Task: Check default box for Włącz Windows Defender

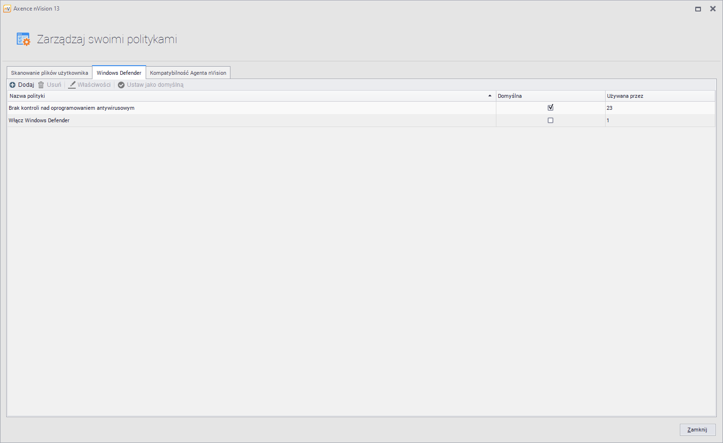Action: pos(551,120)
